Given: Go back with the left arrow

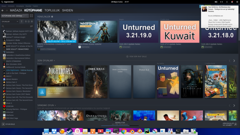Looking at the screenshot, I should (x=3, y=10).
